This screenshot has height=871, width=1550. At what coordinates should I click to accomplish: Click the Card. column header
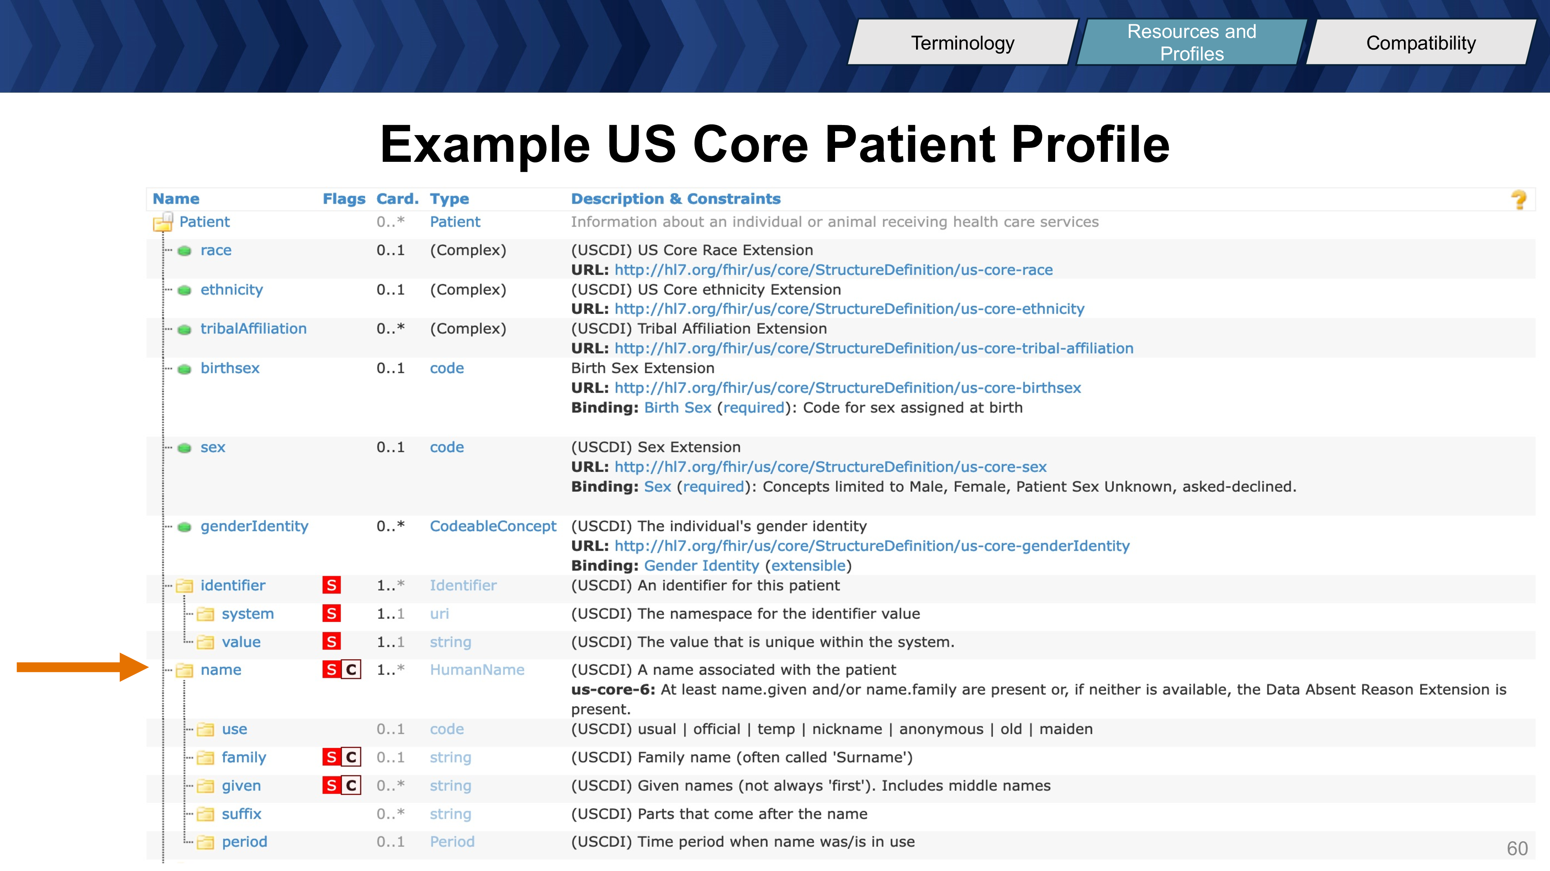tap(397, 199)
